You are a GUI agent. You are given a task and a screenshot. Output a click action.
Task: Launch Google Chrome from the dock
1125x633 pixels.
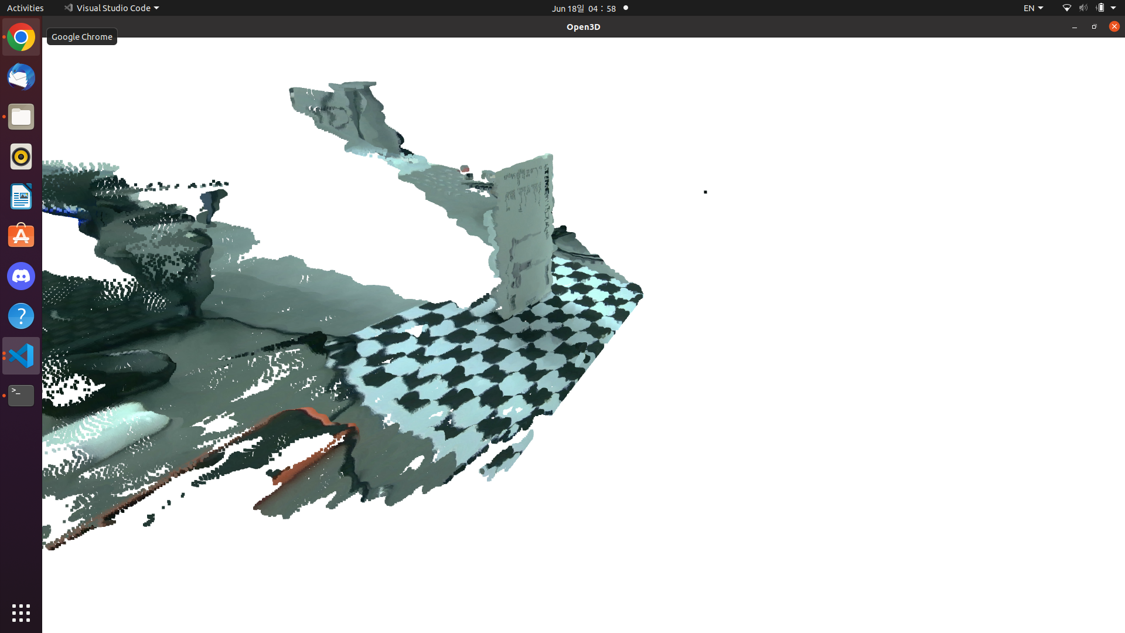[x=21, y=37]
